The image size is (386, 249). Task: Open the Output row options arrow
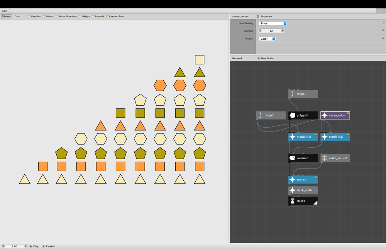[x=383, y=38]
